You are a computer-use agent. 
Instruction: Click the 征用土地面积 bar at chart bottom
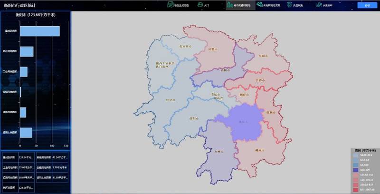[26, 133]
